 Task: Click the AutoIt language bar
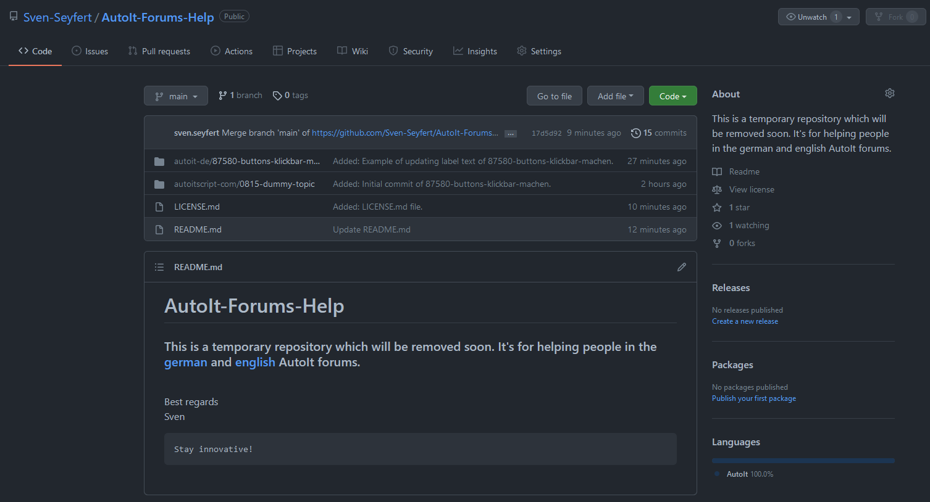click(x=803, y=461)
